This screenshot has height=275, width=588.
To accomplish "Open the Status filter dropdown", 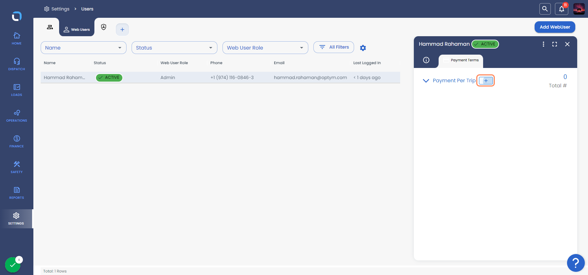I will pyautogui.click(x=174, y=48).
